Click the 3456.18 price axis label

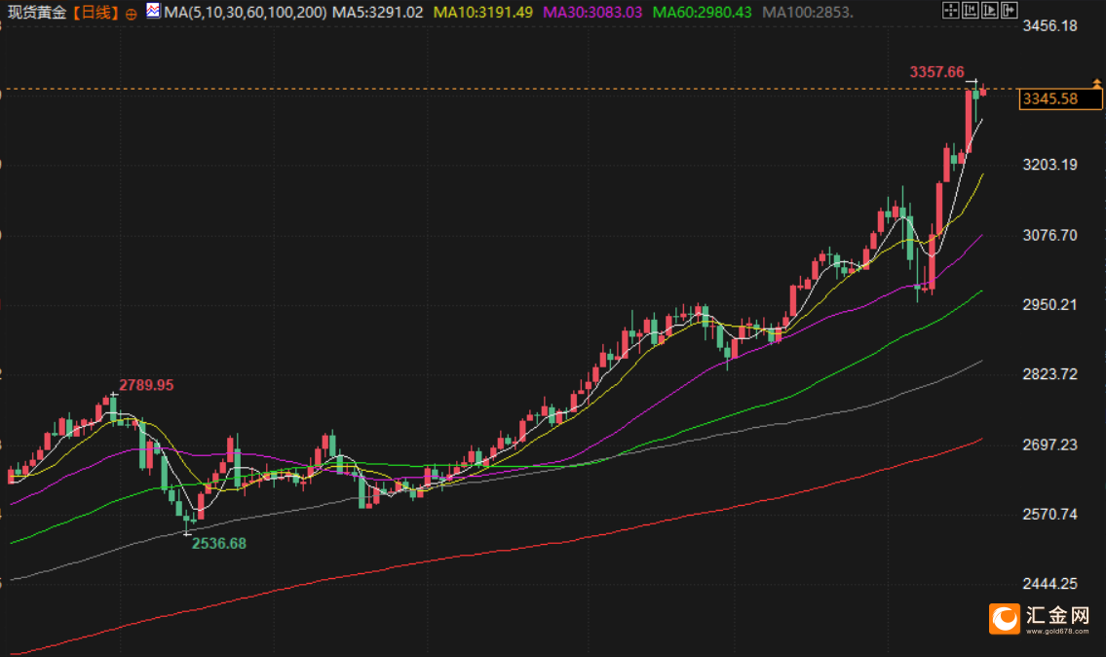[x=1050, y=26]
